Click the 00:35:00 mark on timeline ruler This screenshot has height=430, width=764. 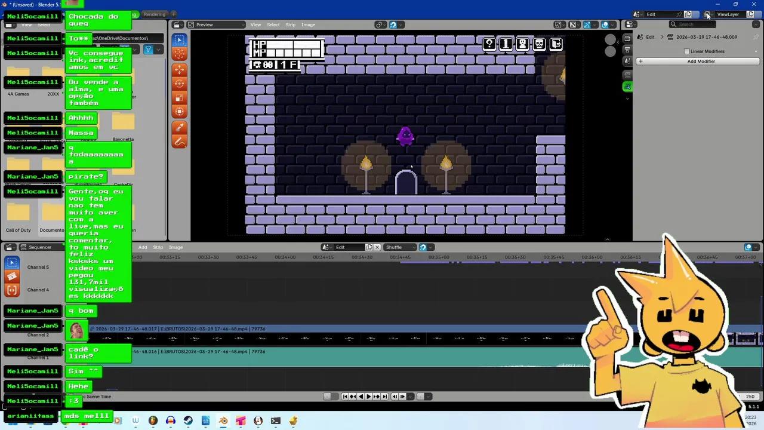click(438, 257)
